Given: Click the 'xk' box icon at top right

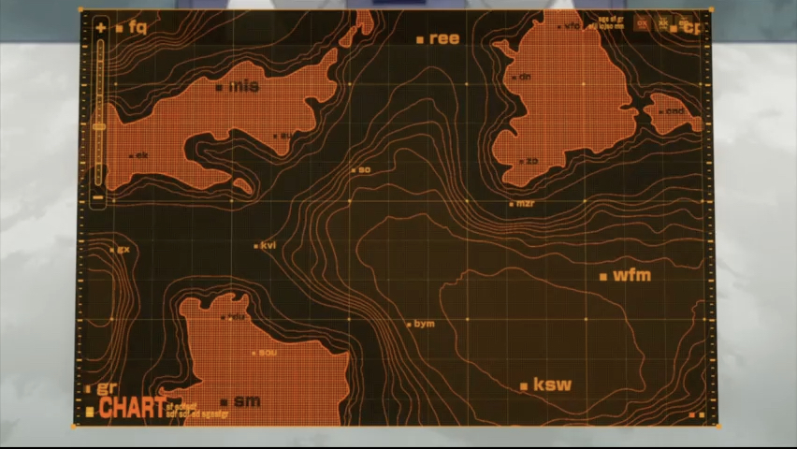Looking at the screenshot, I should tap(663, 23).
